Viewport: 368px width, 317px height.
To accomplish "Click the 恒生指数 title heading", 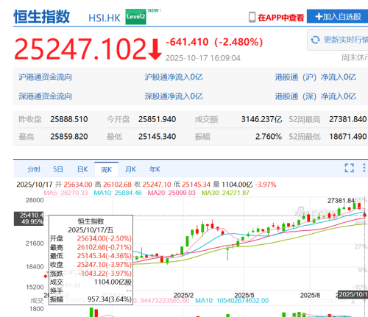I will 42,17.
